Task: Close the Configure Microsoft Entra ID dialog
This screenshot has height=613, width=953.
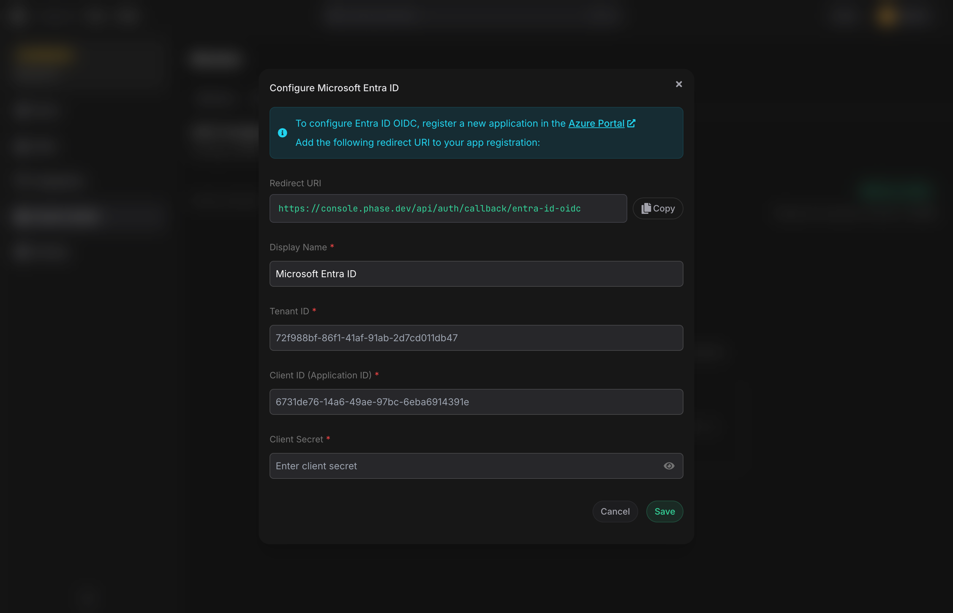Action: click(x=679, y=84)
